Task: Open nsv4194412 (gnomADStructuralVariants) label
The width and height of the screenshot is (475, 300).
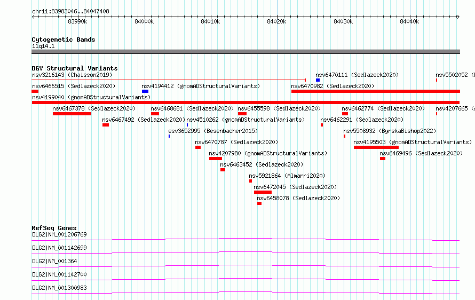Action: [201, 86]
